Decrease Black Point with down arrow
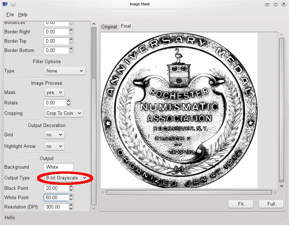 point(71,190)
